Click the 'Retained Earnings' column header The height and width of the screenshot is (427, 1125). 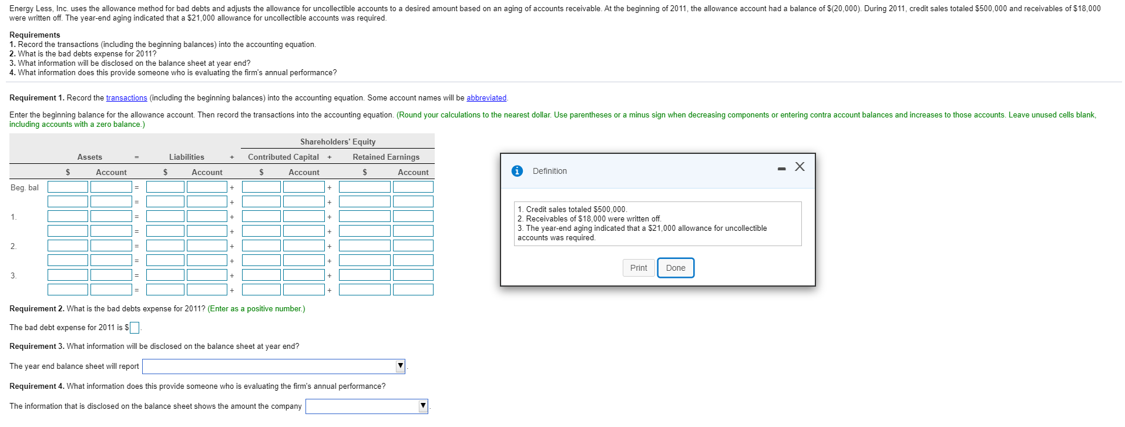[x=386, y=157]
